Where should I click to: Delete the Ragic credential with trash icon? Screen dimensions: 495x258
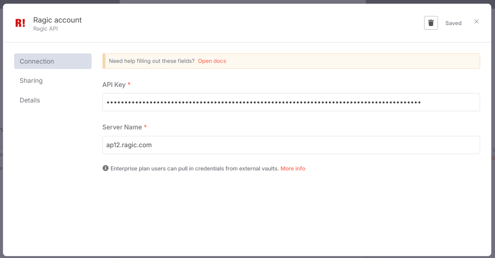(x=431, y=23)
